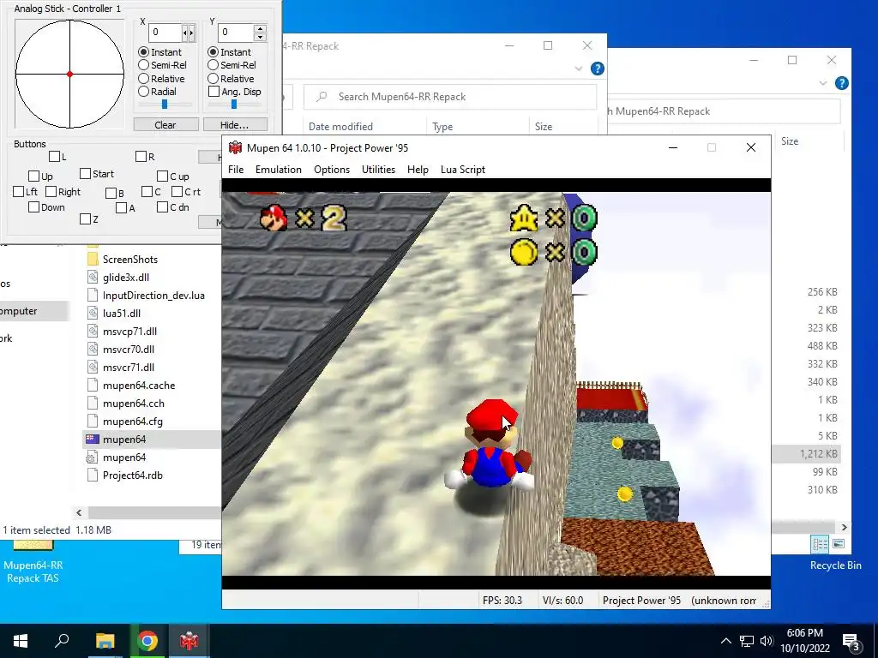Select the highlighted mupen64 application icon
Image resolution: width=878 pixels, height=658 pixels.
[93, 440]
